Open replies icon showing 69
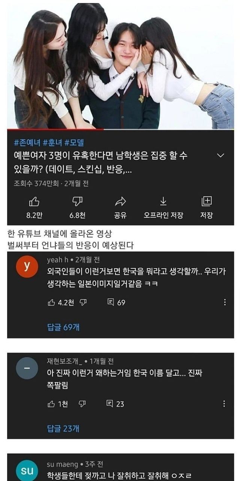The height and width of the screenshot is (481, 240). (111, 302)
